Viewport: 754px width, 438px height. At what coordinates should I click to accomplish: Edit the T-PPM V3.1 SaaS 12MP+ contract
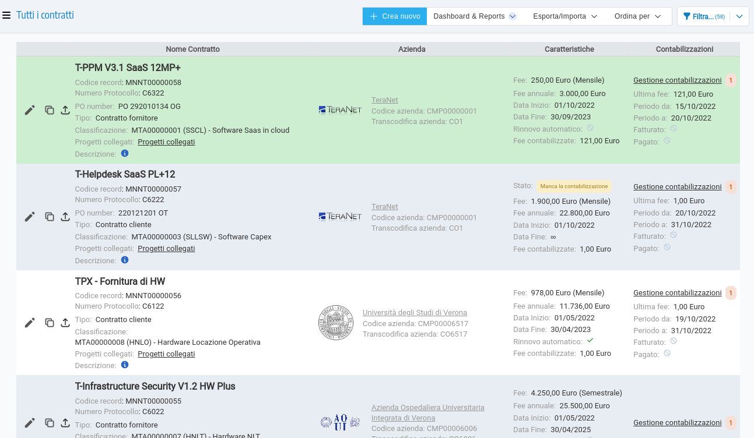[30, 110]
